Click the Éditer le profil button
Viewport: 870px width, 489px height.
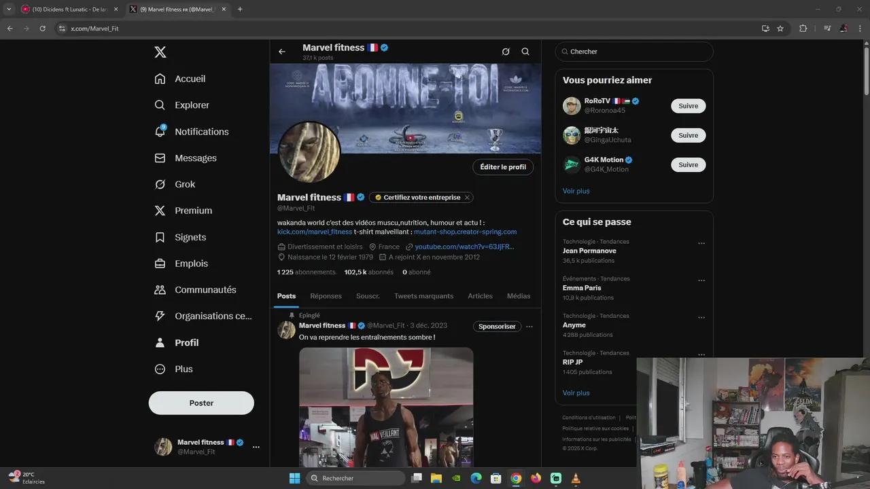[503, 167]
